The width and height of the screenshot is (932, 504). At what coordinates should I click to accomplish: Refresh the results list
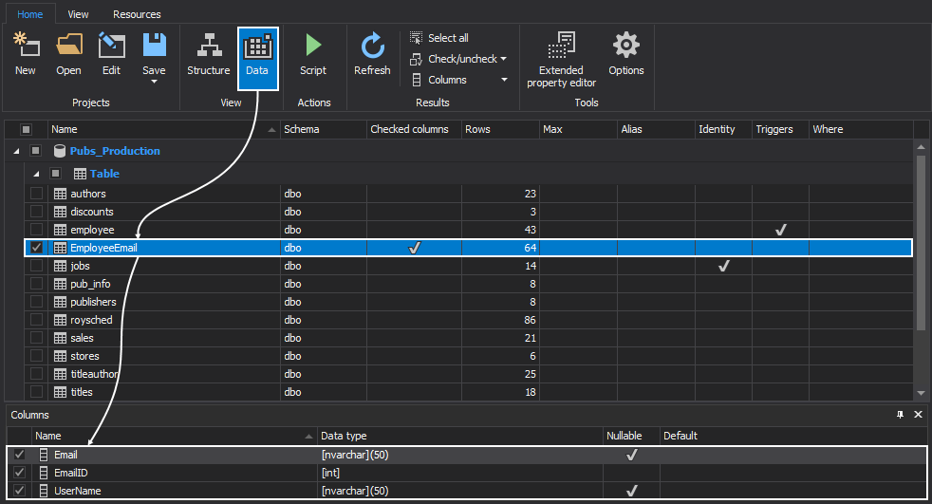[372, 53]
